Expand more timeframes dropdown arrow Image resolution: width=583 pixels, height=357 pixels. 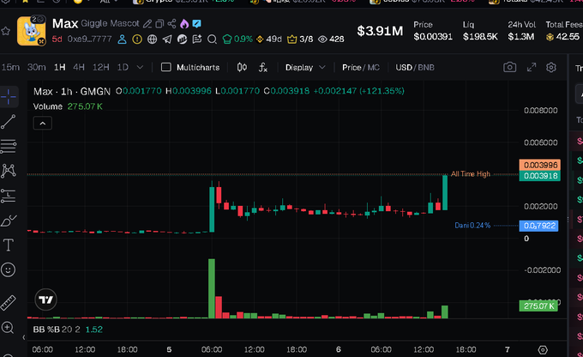[140, 68]
